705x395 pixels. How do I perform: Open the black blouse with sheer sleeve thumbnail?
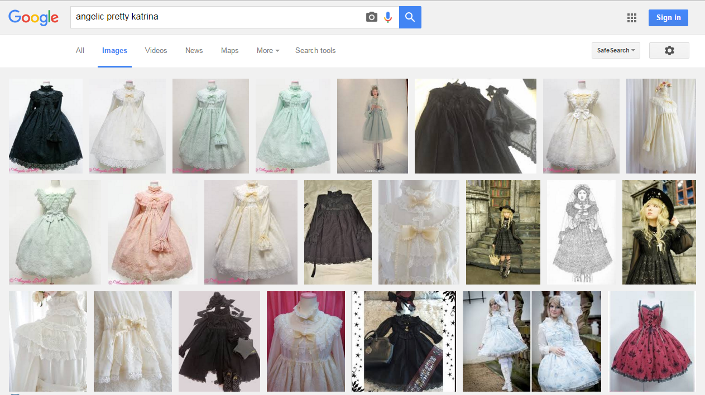[x=476, y=126]
